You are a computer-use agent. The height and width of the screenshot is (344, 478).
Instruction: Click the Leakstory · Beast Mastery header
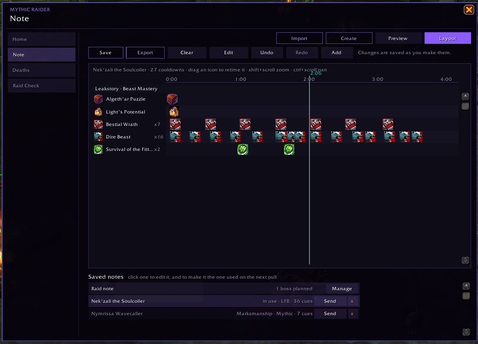pos(126,89)
